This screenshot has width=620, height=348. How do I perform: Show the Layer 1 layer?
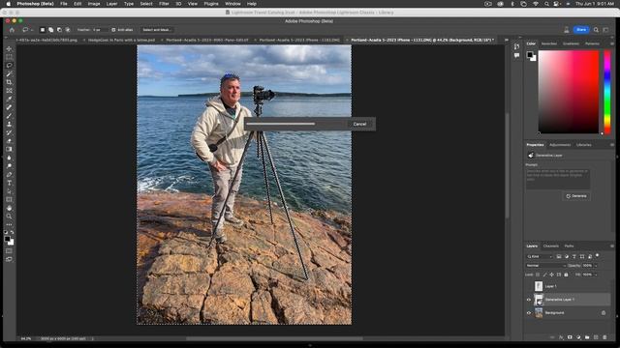[x=529, y=286]
